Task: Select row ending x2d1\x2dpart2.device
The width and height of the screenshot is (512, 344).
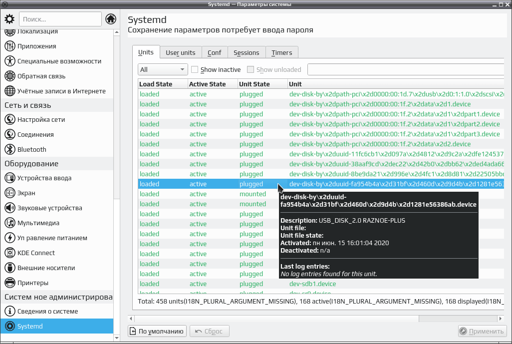Action: (321, 124)
